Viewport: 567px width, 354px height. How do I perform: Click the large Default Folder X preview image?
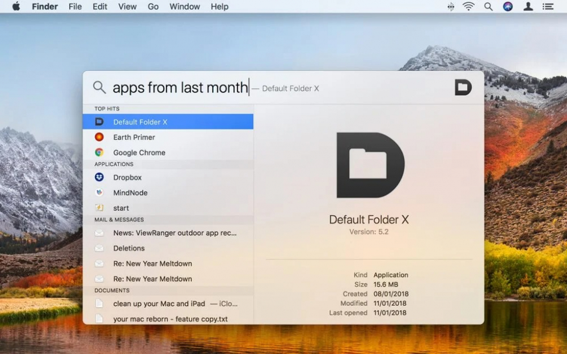(370, 165)
